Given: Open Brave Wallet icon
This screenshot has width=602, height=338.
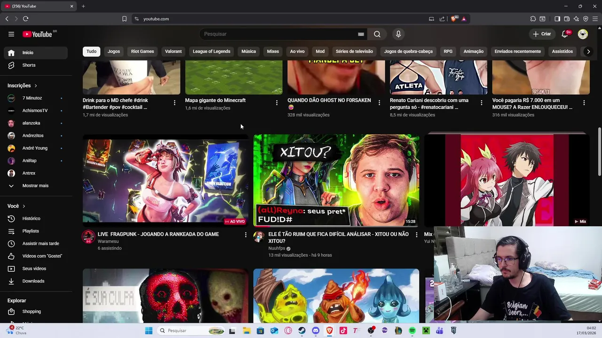Looking at the screenshot, I should 567,19.
